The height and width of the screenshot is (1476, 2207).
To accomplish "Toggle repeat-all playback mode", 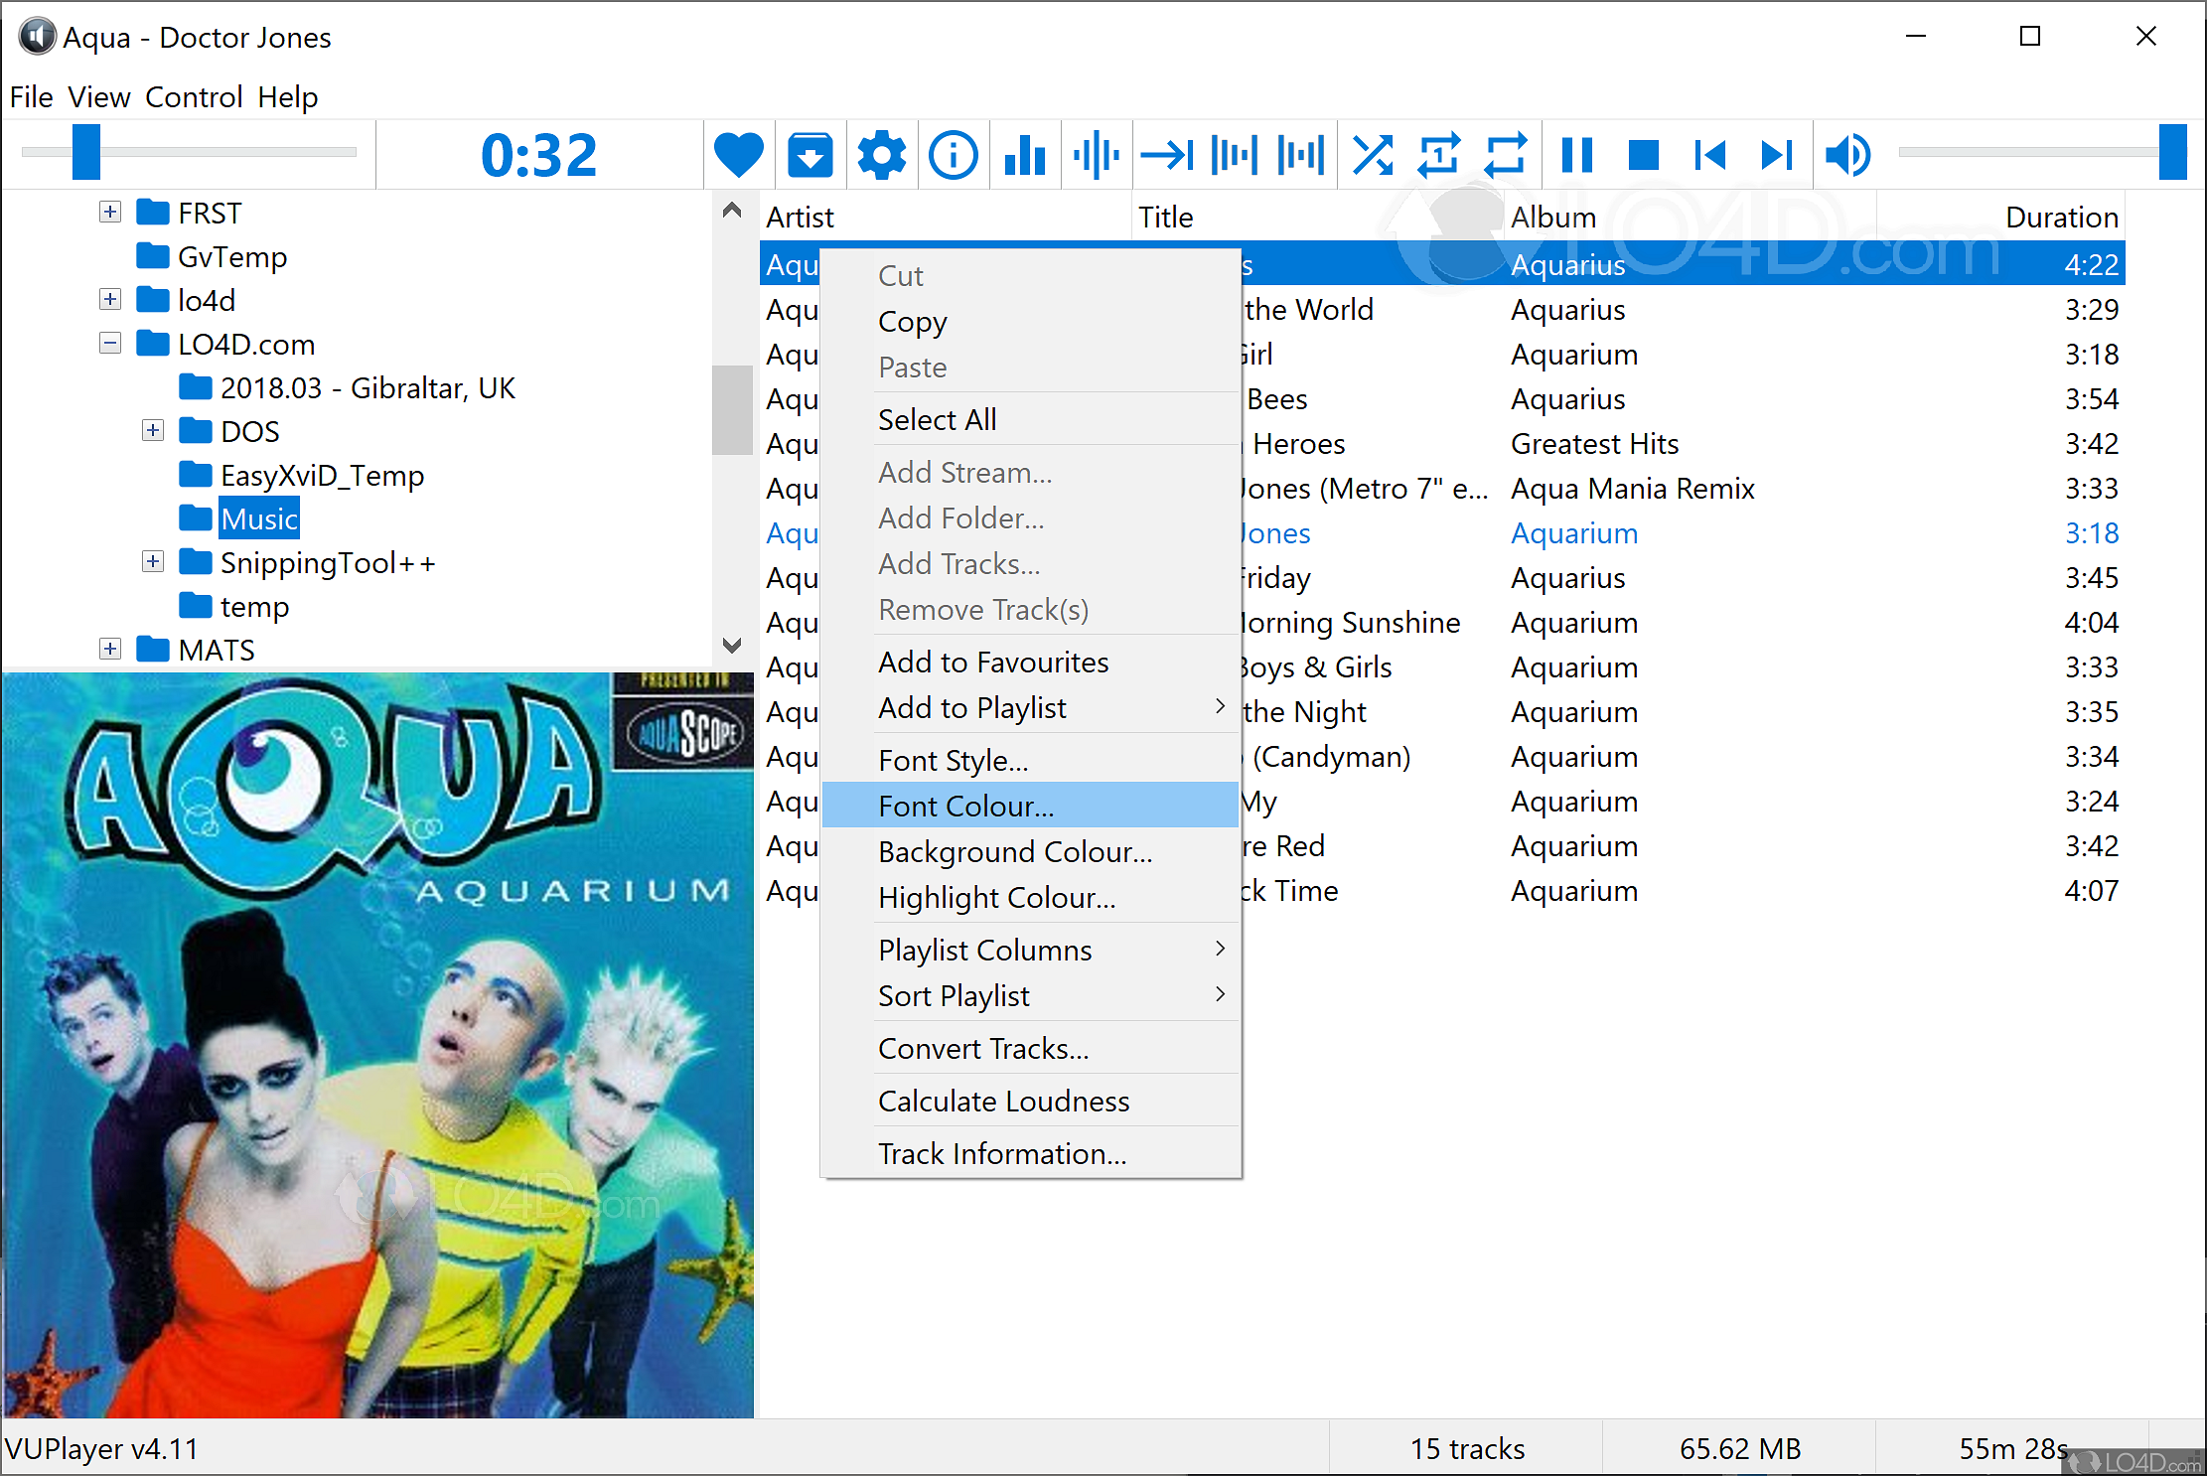I will (x=1504, y=154).
